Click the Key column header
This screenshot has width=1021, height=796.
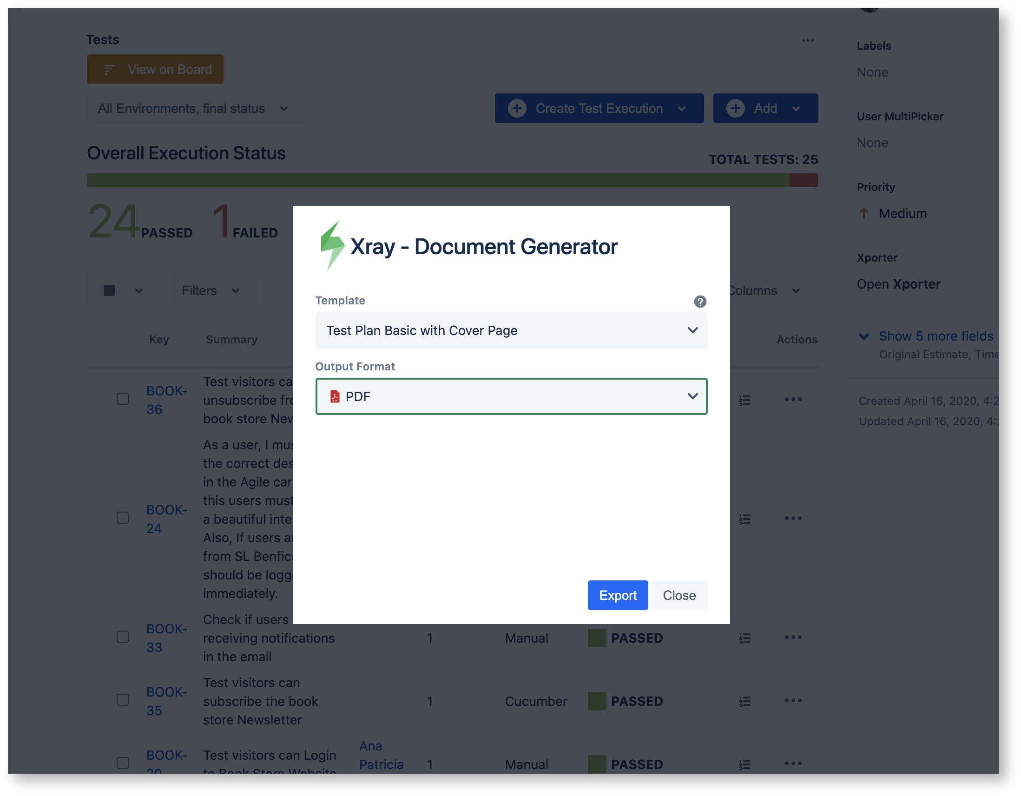coord(159,340)
